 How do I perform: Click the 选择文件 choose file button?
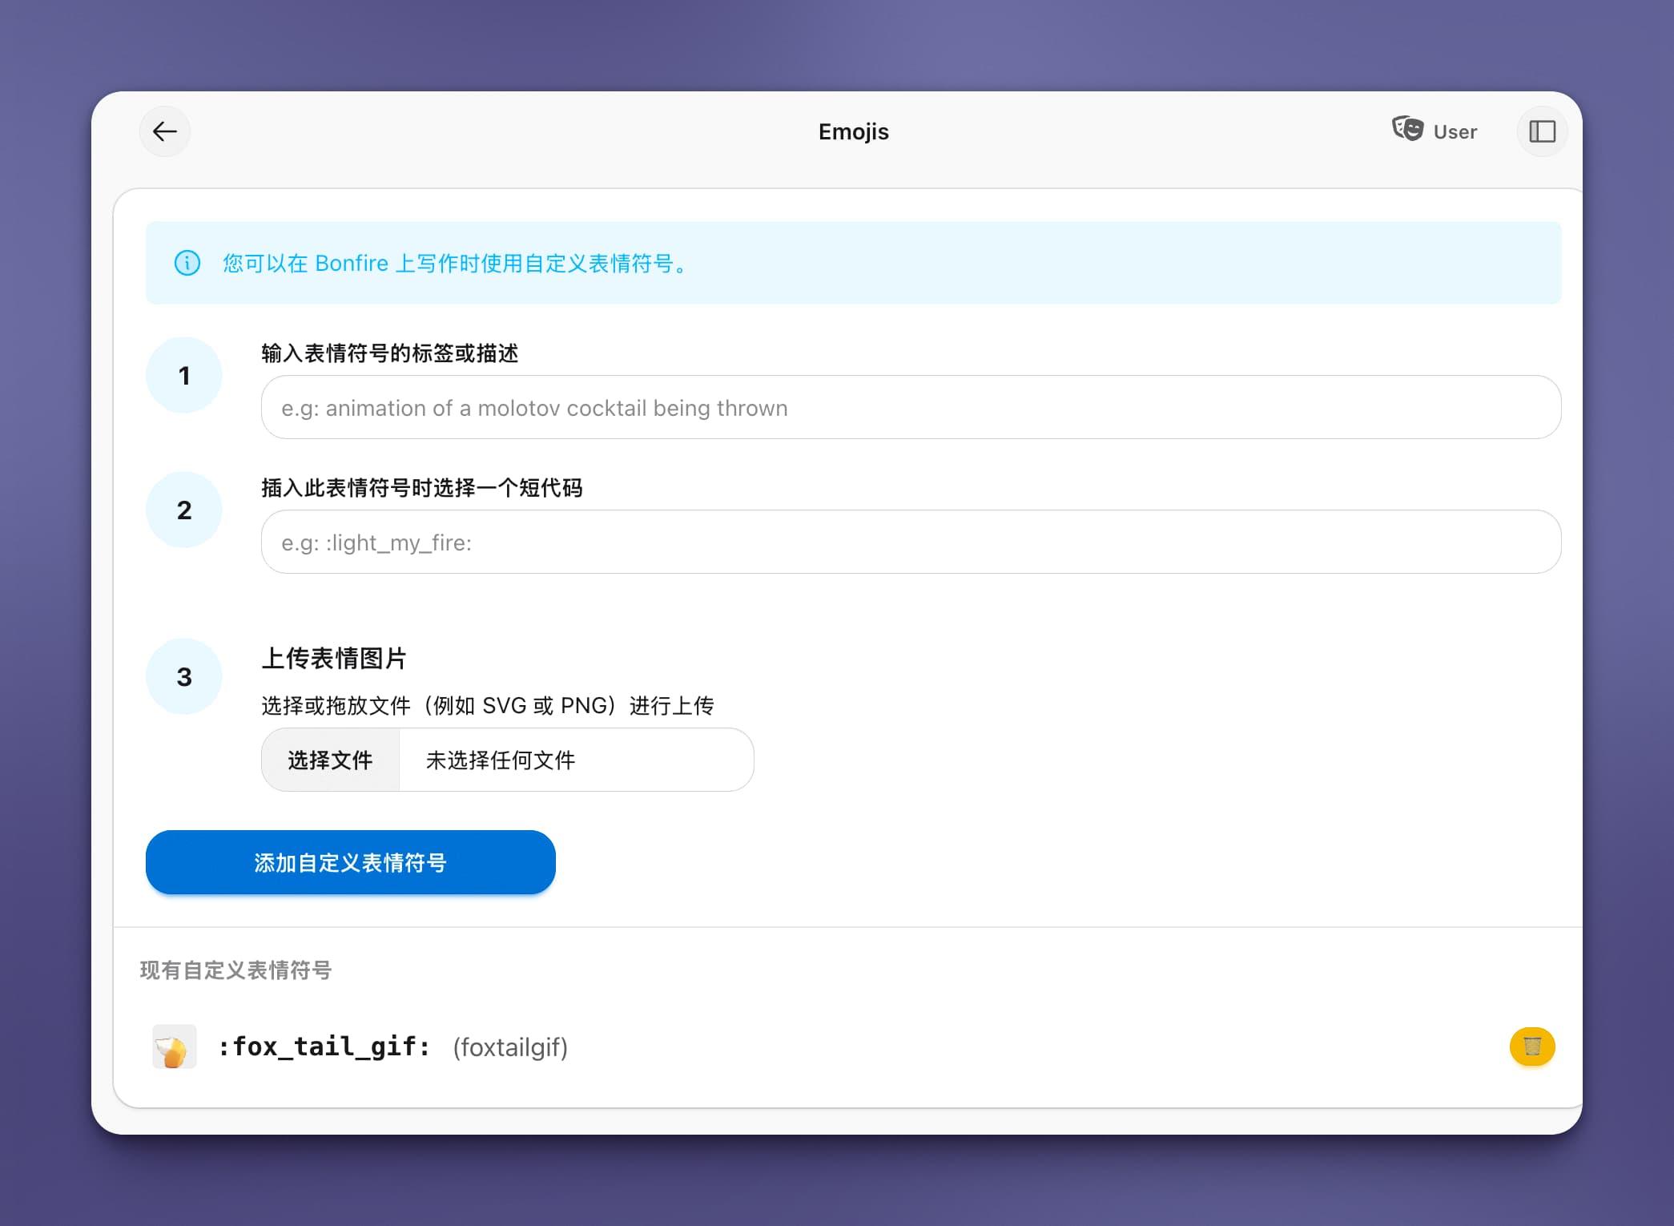(330, 760)
